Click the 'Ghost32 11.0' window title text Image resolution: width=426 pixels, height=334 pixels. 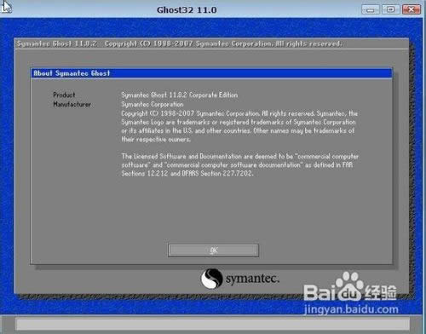[x=187, y=10]
